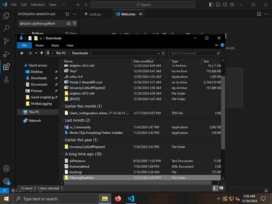
Task: Clear extensions search results icon
Action: point(69,23)
